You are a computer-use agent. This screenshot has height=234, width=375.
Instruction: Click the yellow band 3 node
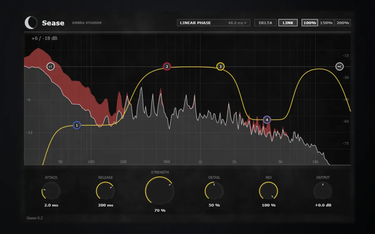click(220, 66)
